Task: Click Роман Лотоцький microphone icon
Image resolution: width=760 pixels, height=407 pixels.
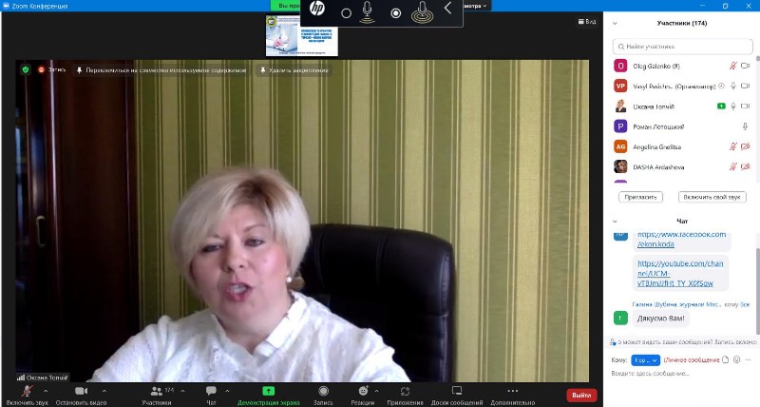Action: 745,126
